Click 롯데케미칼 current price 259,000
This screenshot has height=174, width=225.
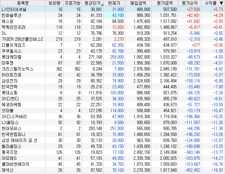coord(117,57)
